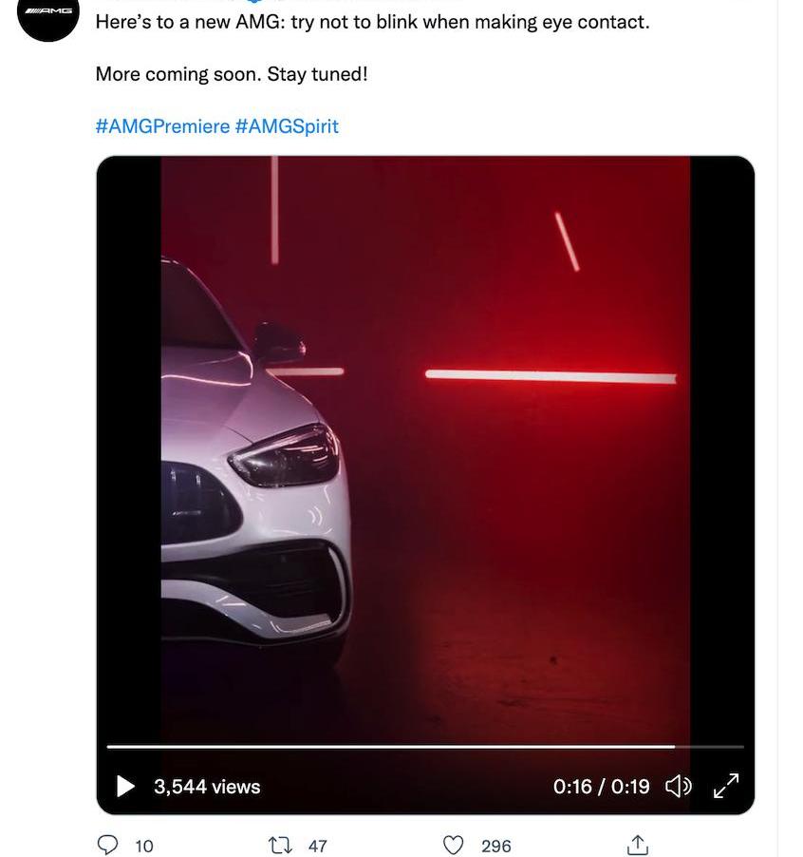Seek within the video progress bar
This screenshot has height=857, width=803.
(x=380, y=747)
